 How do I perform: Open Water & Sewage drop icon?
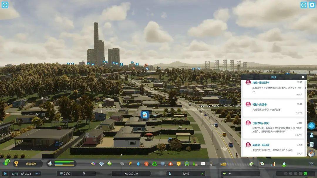tap(138, 164)
